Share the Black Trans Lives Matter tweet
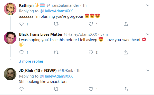Screen dimensions: 154x95 pos(126,52)
